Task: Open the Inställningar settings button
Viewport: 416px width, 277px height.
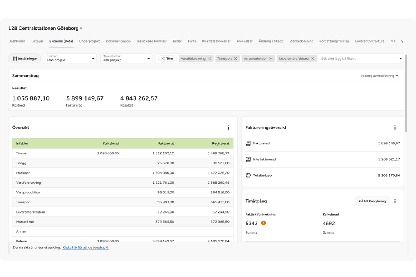Action: click(x=25, y=59)
